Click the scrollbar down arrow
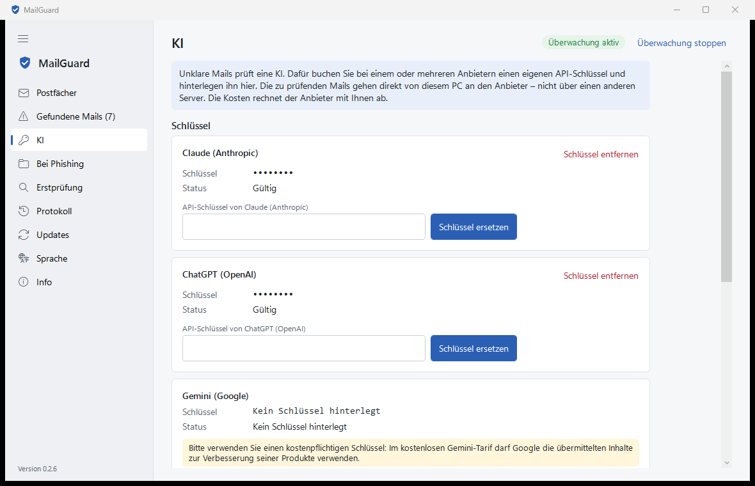The image size is (755, 486). [x=727, y=463]
